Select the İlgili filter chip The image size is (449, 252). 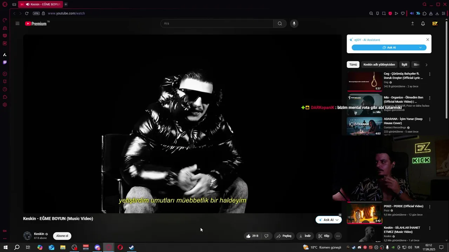(404, 64)
